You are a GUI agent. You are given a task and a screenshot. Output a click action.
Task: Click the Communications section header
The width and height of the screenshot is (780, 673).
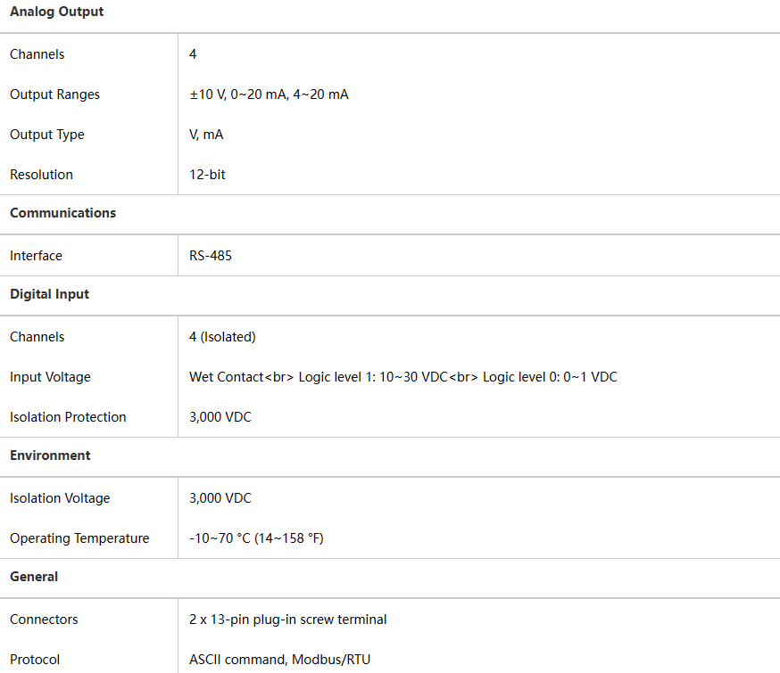[x=63, y=214]
